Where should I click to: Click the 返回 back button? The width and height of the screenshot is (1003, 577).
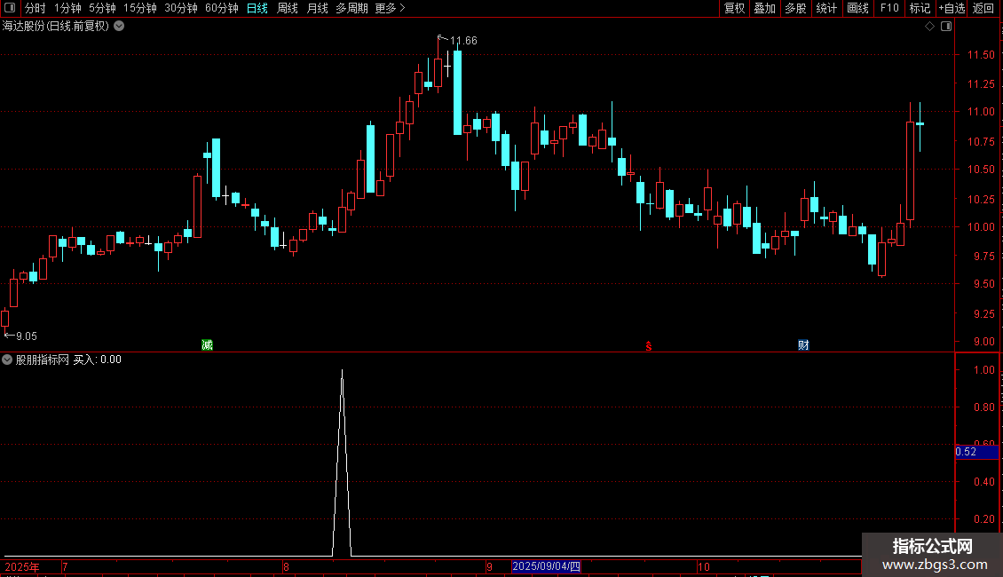tap(983, 8)
